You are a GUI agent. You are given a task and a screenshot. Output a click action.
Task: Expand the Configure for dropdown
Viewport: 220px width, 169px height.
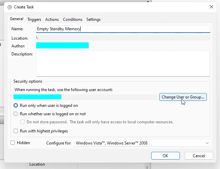[x=142, y=143]
